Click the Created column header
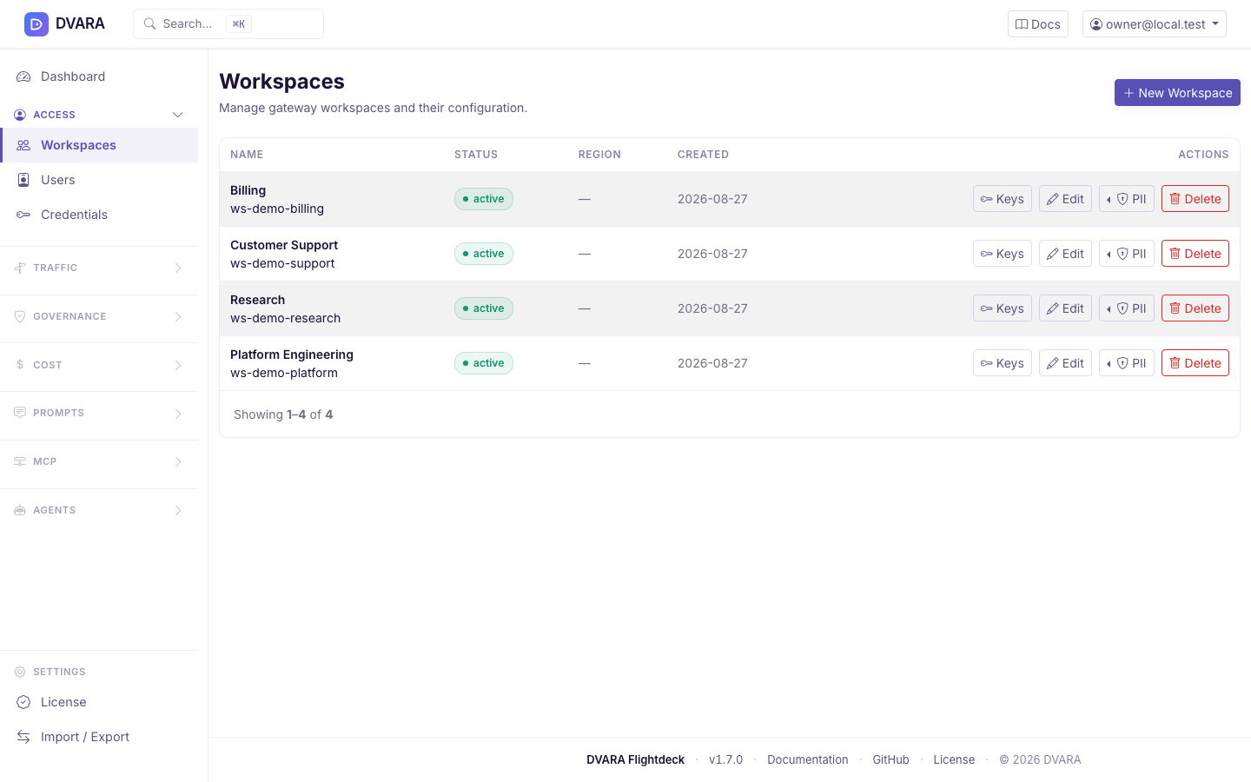This screenshot has width=1251, height=782. (x=703, y=155)
